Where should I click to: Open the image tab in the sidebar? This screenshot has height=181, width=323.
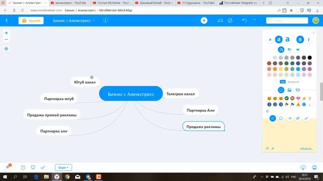(x=289, y=90)
